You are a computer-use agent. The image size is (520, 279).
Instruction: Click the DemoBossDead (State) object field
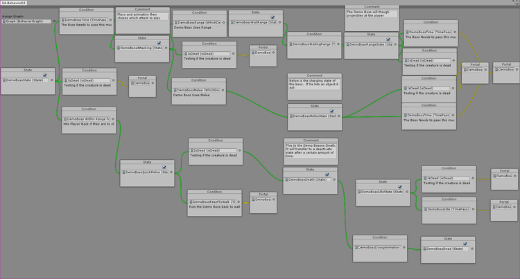coord(446,249)
